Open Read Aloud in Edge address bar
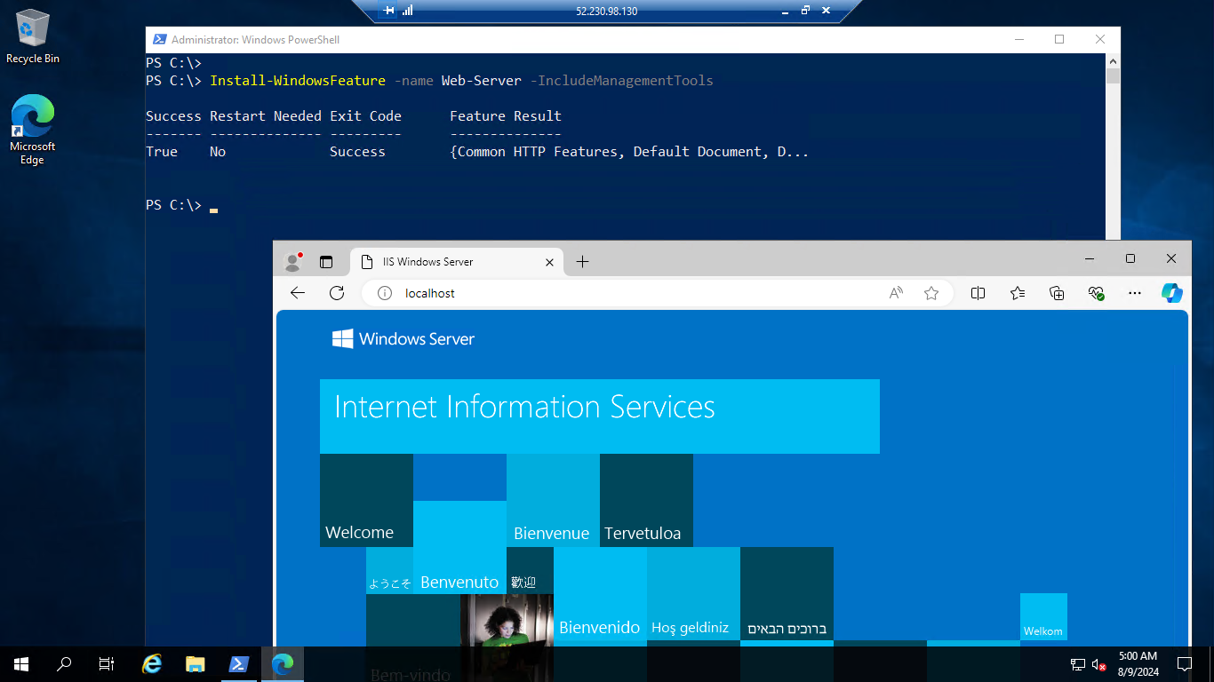 click(897, 293)
